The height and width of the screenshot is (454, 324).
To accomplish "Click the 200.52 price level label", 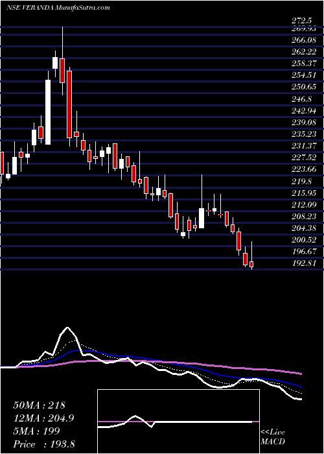I will point(304,241).
